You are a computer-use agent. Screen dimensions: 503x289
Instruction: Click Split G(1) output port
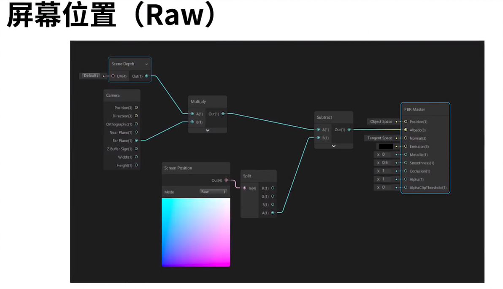click(x=273, y=196)
